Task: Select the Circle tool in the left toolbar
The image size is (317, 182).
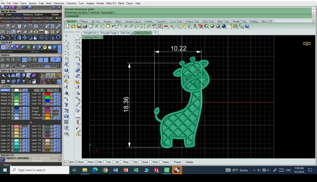Action: click(66, 47)
